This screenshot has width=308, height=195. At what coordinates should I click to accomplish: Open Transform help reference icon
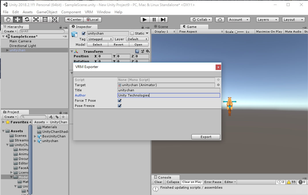137,51
